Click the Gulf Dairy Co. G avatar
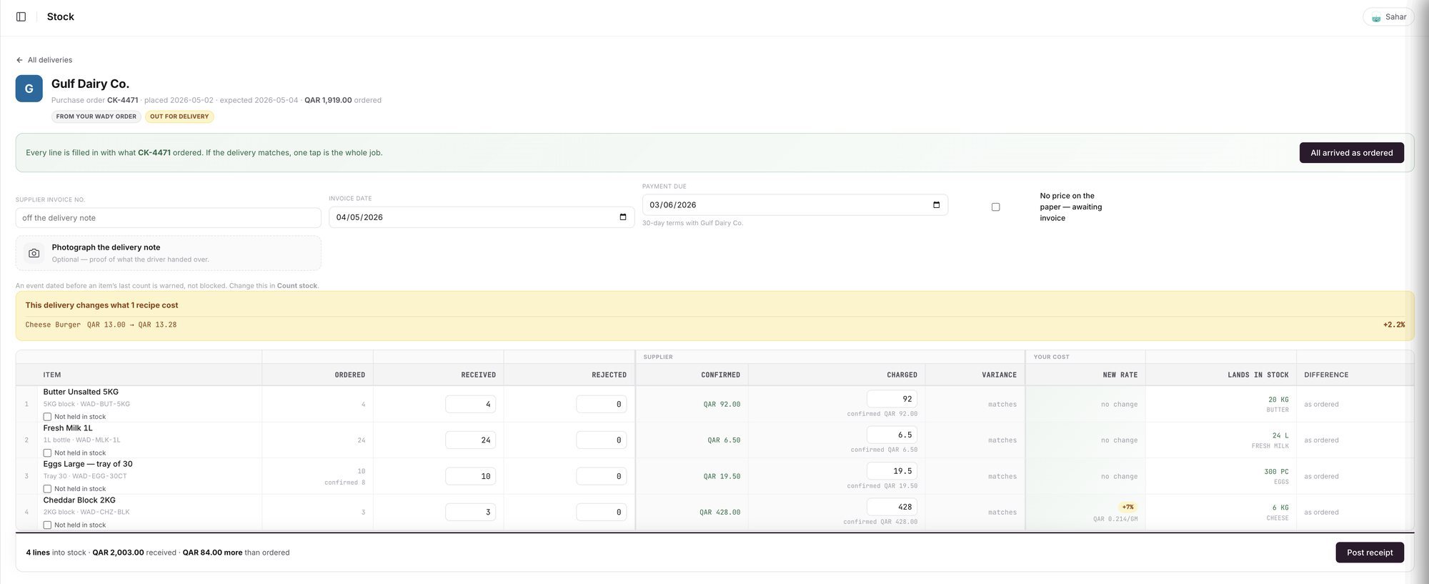Screen dimensions: 1429x584 click(29, 89)
